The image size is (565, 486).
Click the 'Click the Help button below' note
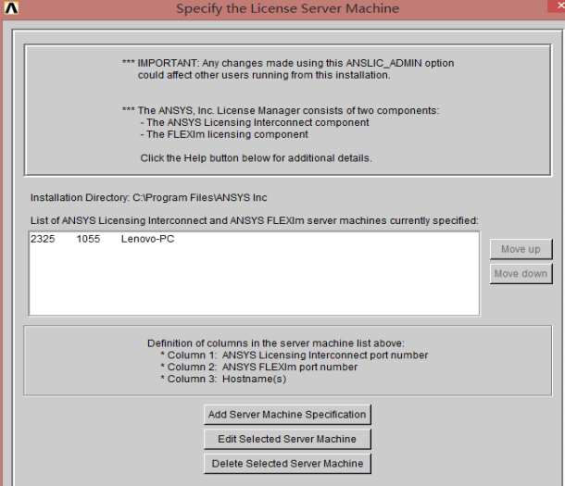pyautogui.click(x=256, y=158)
